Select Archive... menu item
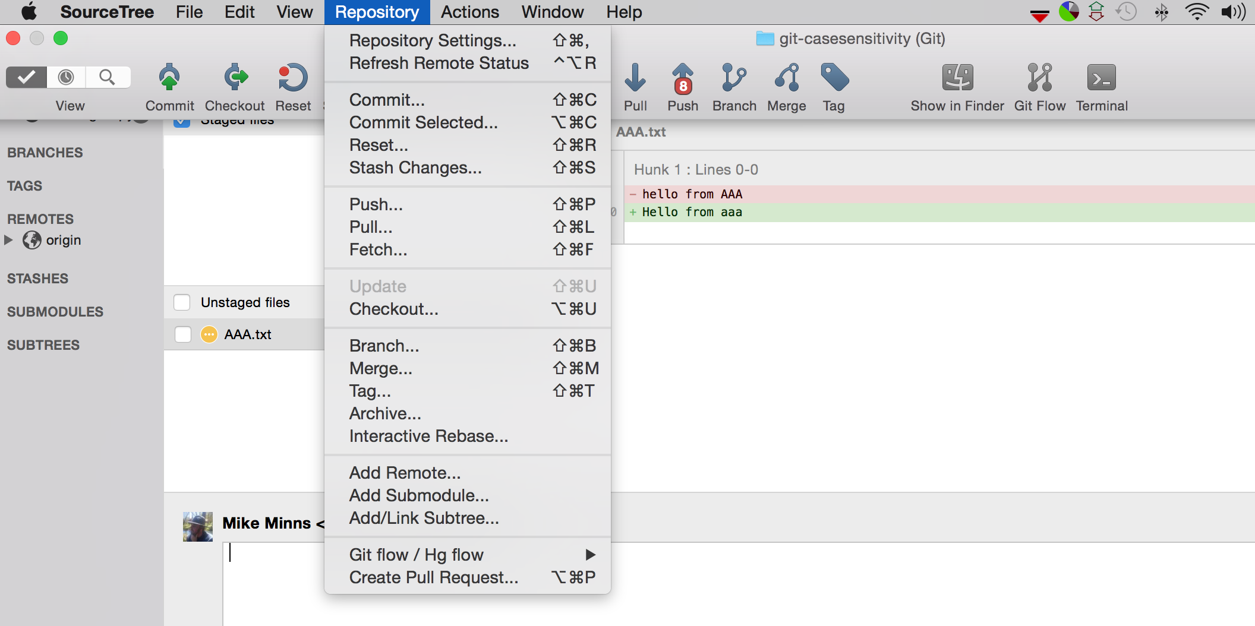1255x626 pixels. click(468, 413)
